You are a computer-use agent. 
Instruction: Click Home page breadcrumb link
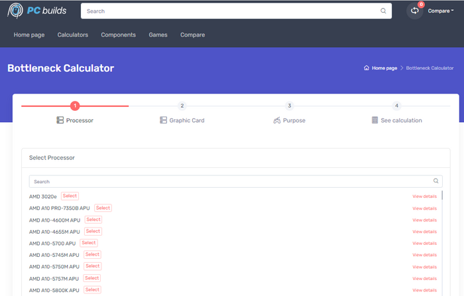384,68
